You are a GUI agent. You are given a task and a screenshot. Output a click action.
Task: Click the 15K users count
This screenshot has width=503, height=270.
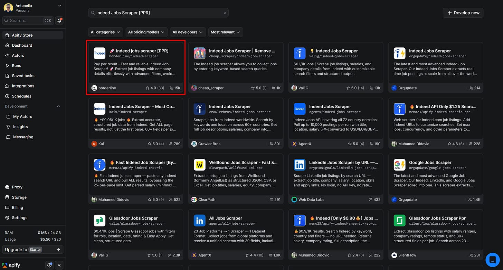click(x=175, y=88)
